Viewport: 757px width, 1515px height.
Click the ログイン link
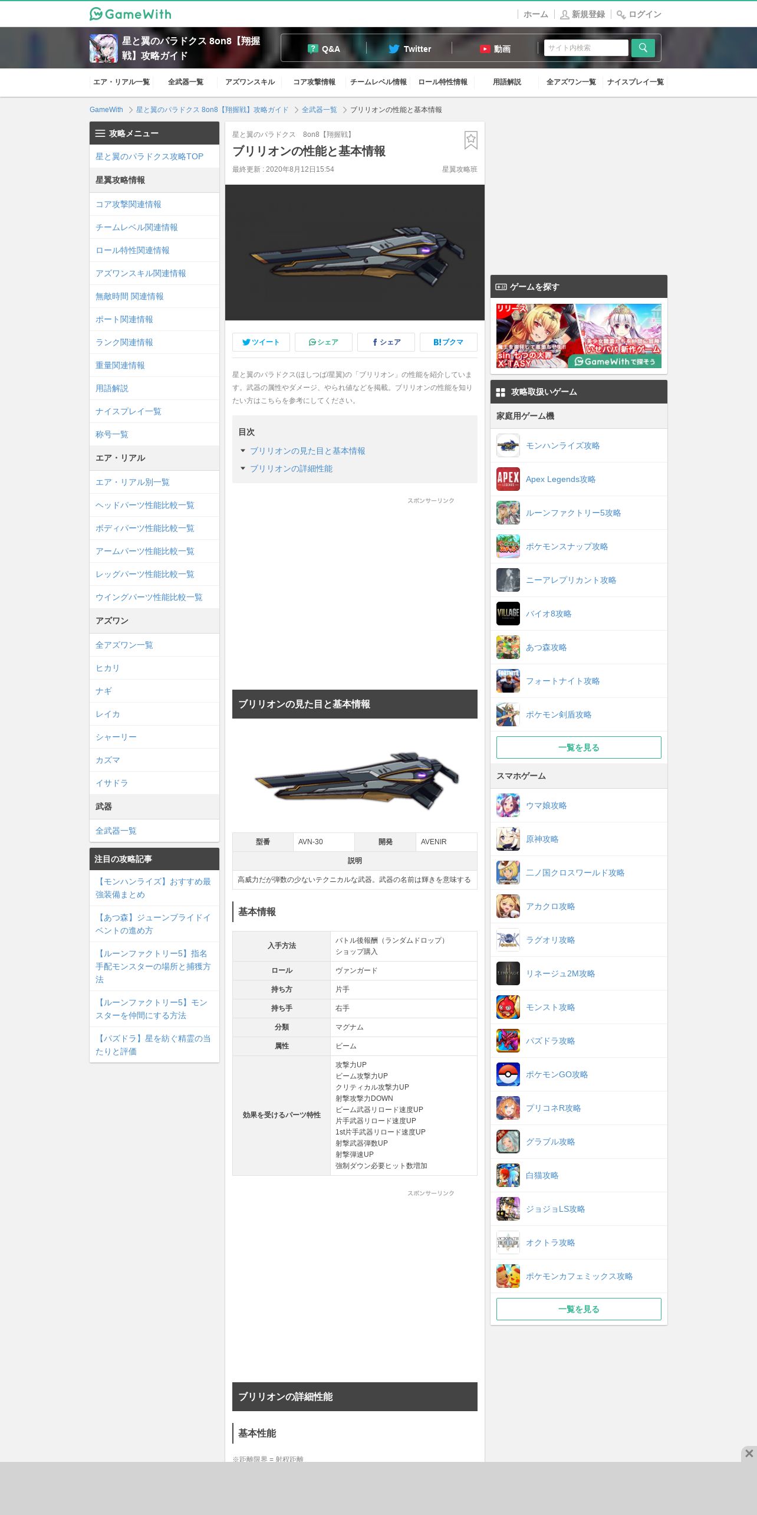point(639,14)
